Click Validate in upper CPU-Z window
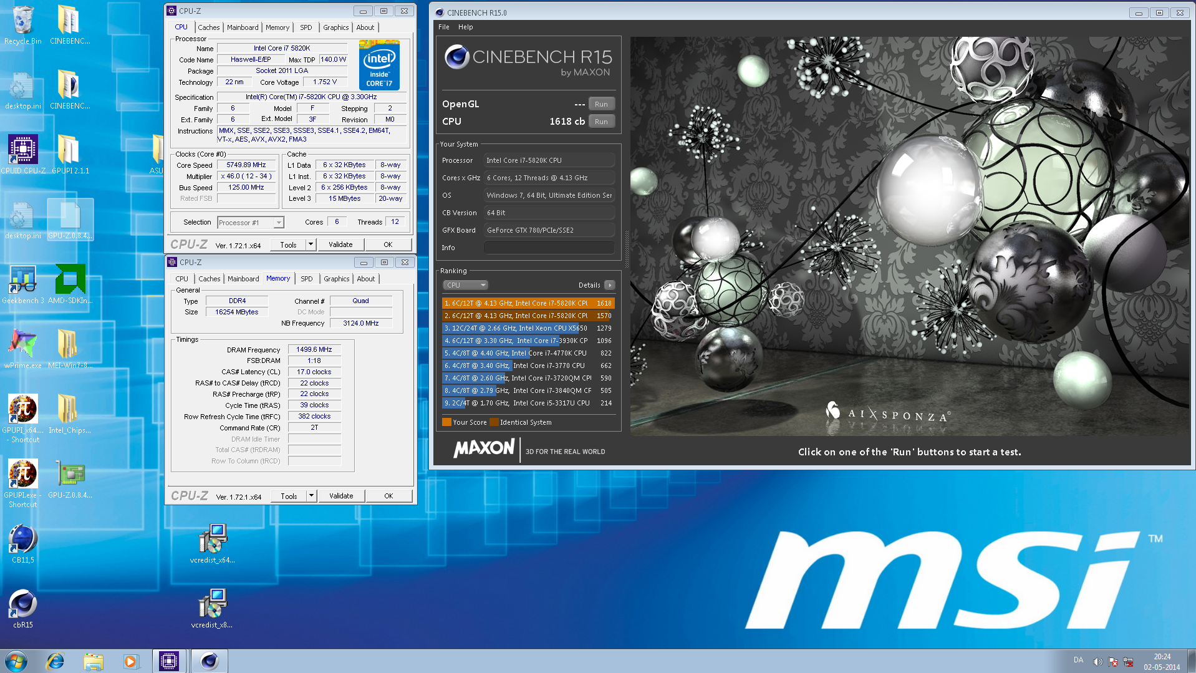1196x673 pixels. point(340,245)
